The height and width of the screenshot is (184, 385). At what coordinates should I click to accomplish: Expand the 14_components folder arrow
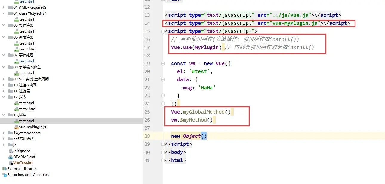4,133
